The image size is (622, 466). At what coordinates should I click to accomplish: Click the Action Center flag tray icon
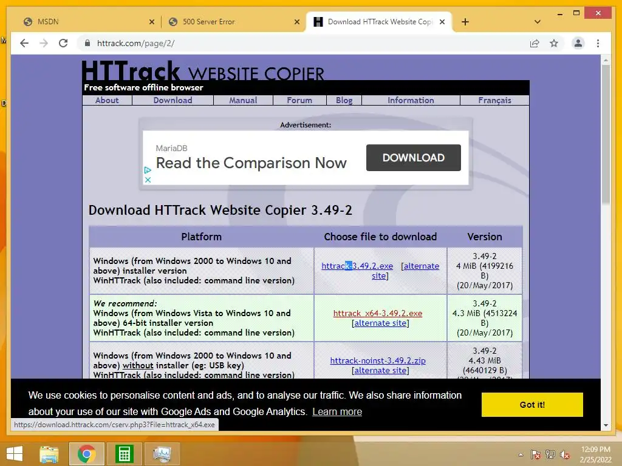[536, 454]
